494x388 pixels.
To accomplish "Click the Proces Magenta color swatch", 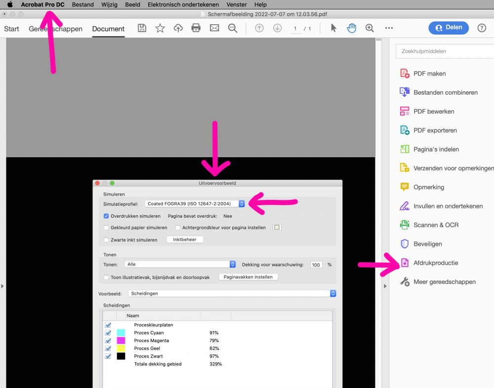I will pyautogui.click(x=121, y=341).
